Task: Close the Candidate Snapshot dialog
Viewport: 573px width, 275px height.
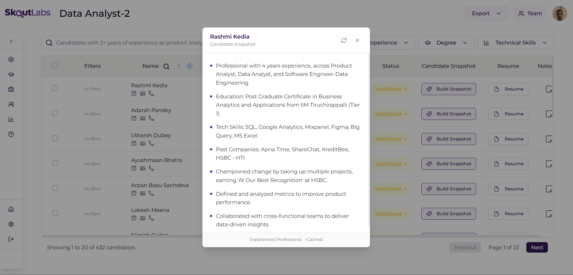Action: [357, 40]
